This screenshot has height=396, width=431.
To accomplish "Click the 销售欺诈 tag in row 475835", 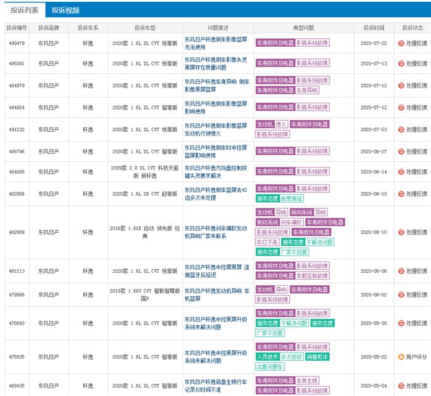I will point(317,357).
